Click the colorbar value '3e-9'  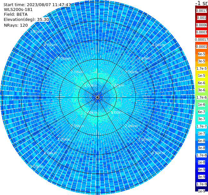click(202, 177)
